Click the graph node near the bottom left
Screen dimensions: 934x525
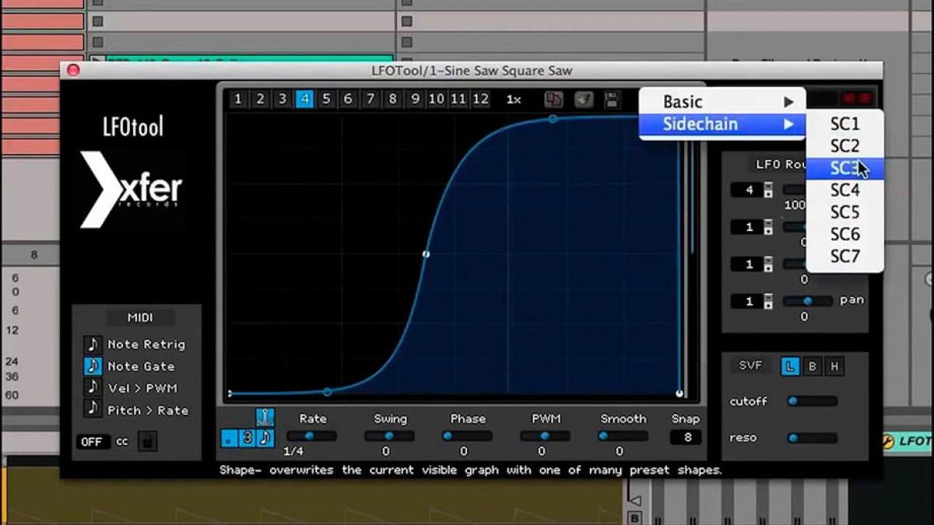click(327, 392)
